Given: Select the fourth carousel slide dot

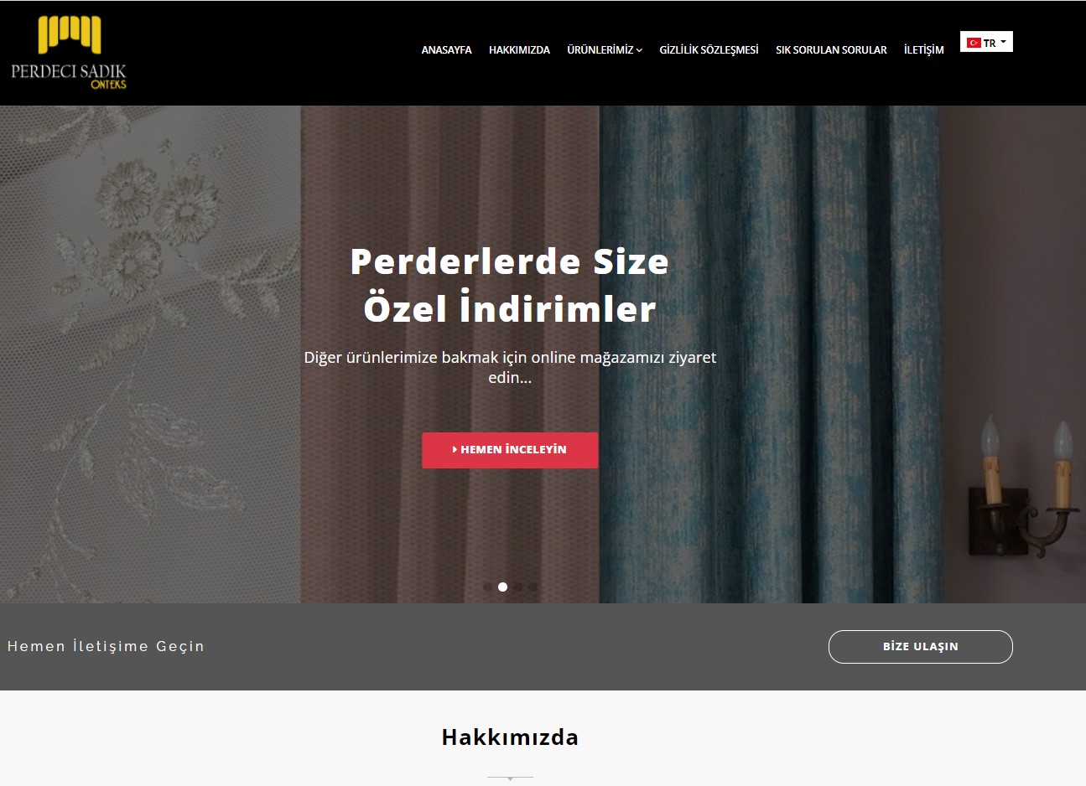Looking at the screenshot, I should (533, 587).
